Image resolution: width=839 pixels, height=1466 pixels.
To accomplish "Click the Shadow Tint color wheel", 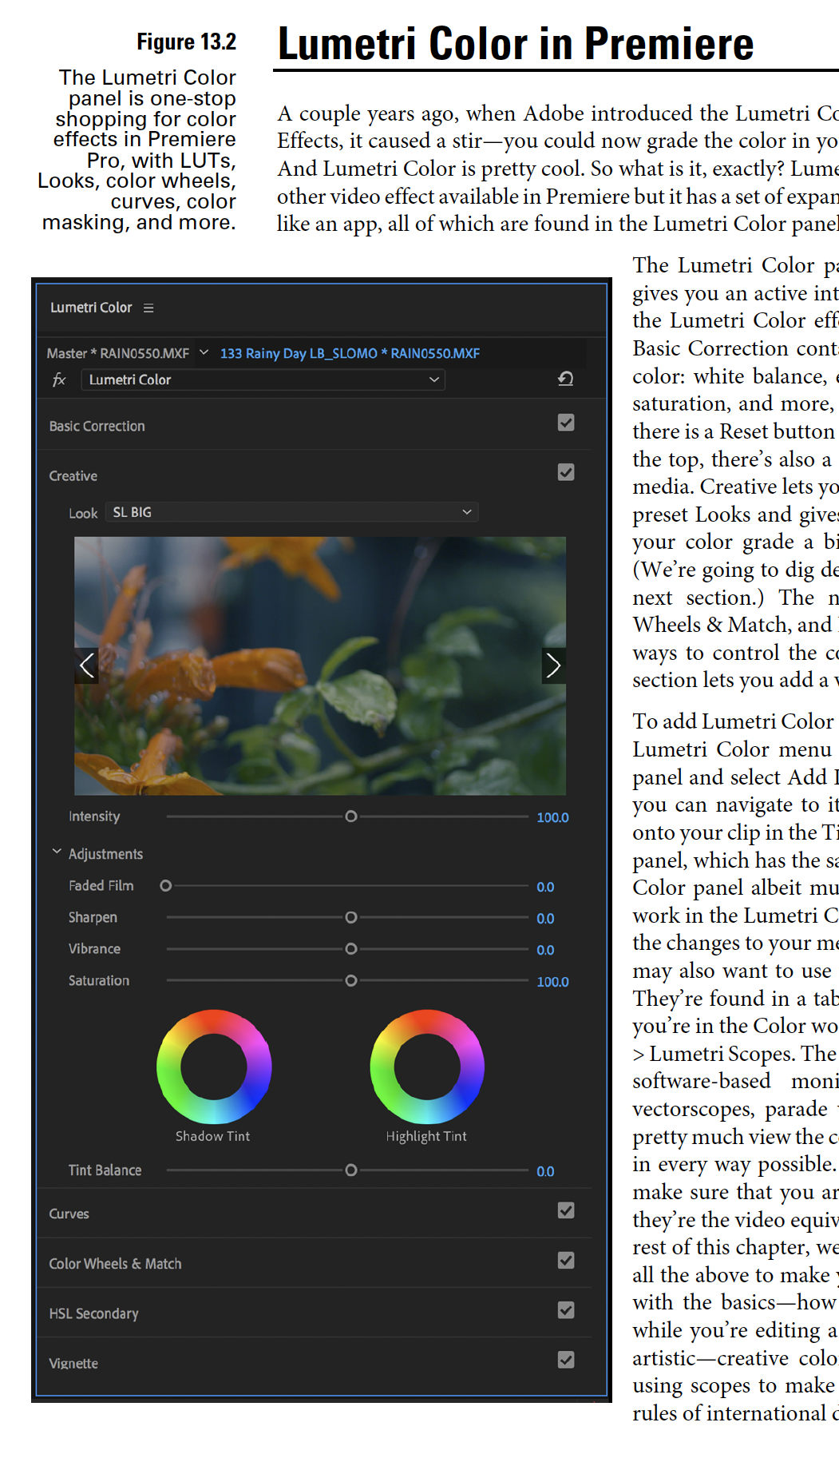I will [x=214, y=1067].
